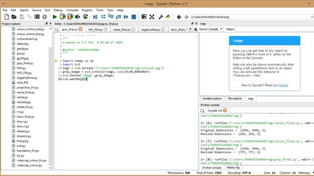Undock the Editor pane
The height and width of the screenshot is (176, 314).
point(192,23)
